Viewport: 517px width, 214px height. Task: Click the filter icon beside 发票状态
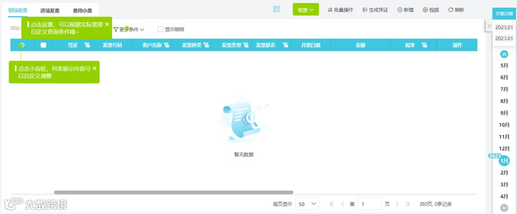click(285, 45)
